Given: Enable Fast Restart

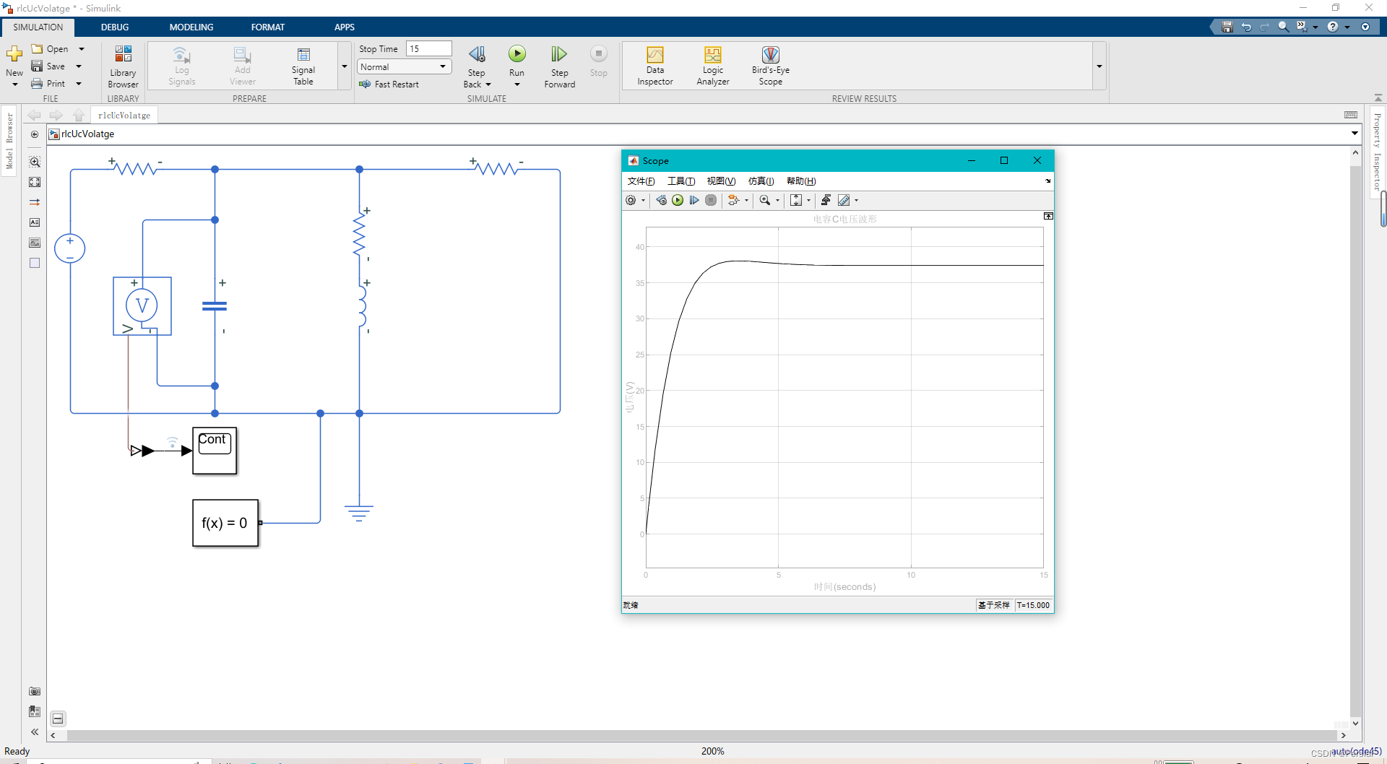Looking at the screenshot, I should coord(389,84).
